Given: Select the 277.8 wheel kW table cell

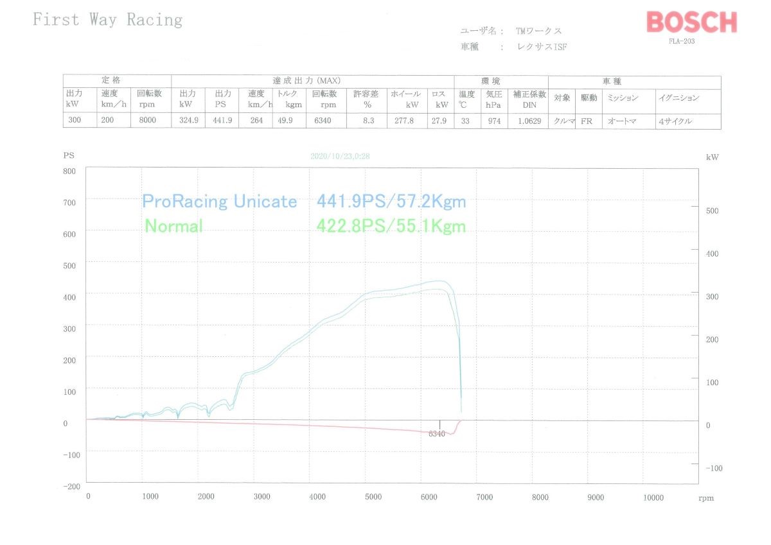Looking at the screenshot, I should [405, 121].
